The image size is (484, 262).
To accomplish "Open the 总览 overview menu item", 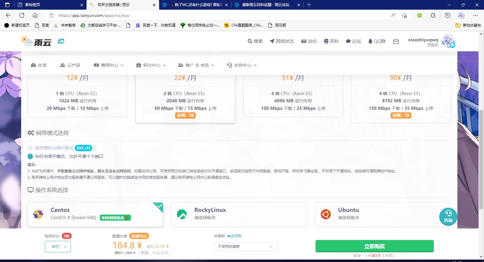I will (39, 65).
